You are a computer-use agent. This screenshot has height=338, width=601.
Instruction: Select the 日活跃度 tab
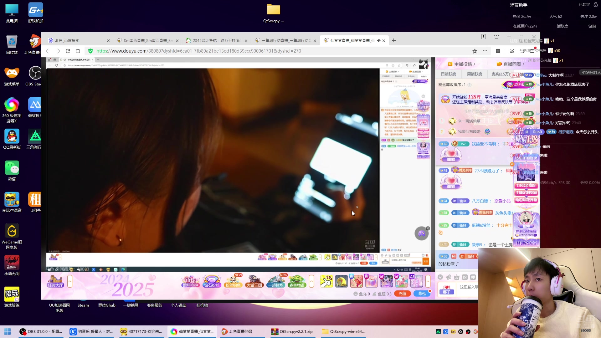pos(448,74)
